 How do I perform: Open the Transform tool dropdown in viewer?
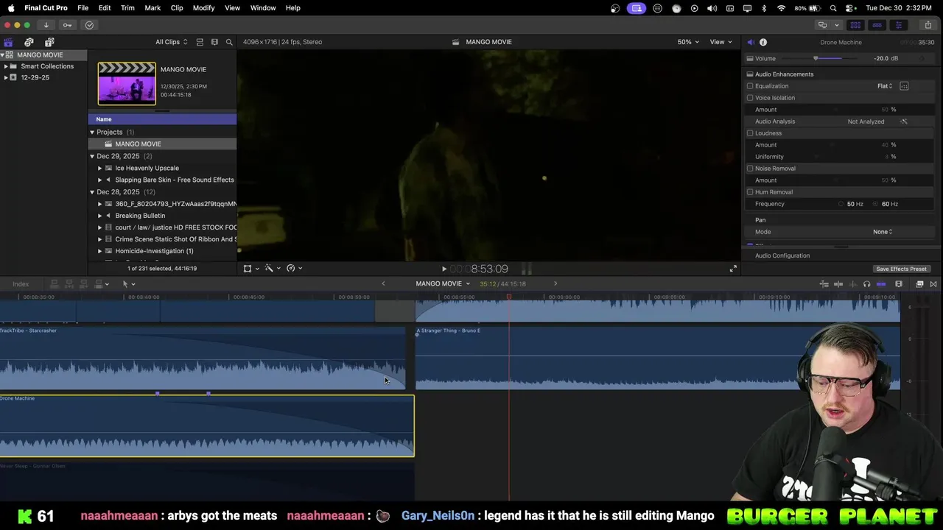[250, 269]
